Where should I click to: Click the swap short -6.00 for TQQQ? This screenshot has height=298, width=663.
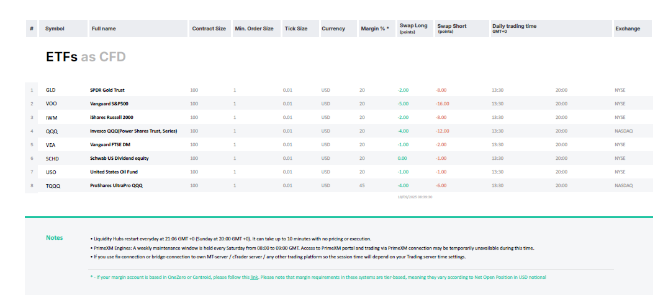point(441,185)
